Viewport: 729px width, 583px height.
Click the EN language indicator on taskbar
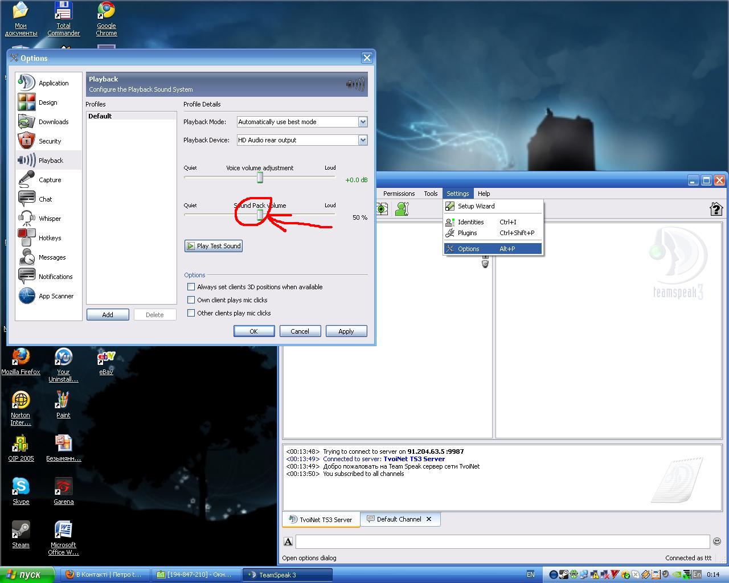pos(531,574)
